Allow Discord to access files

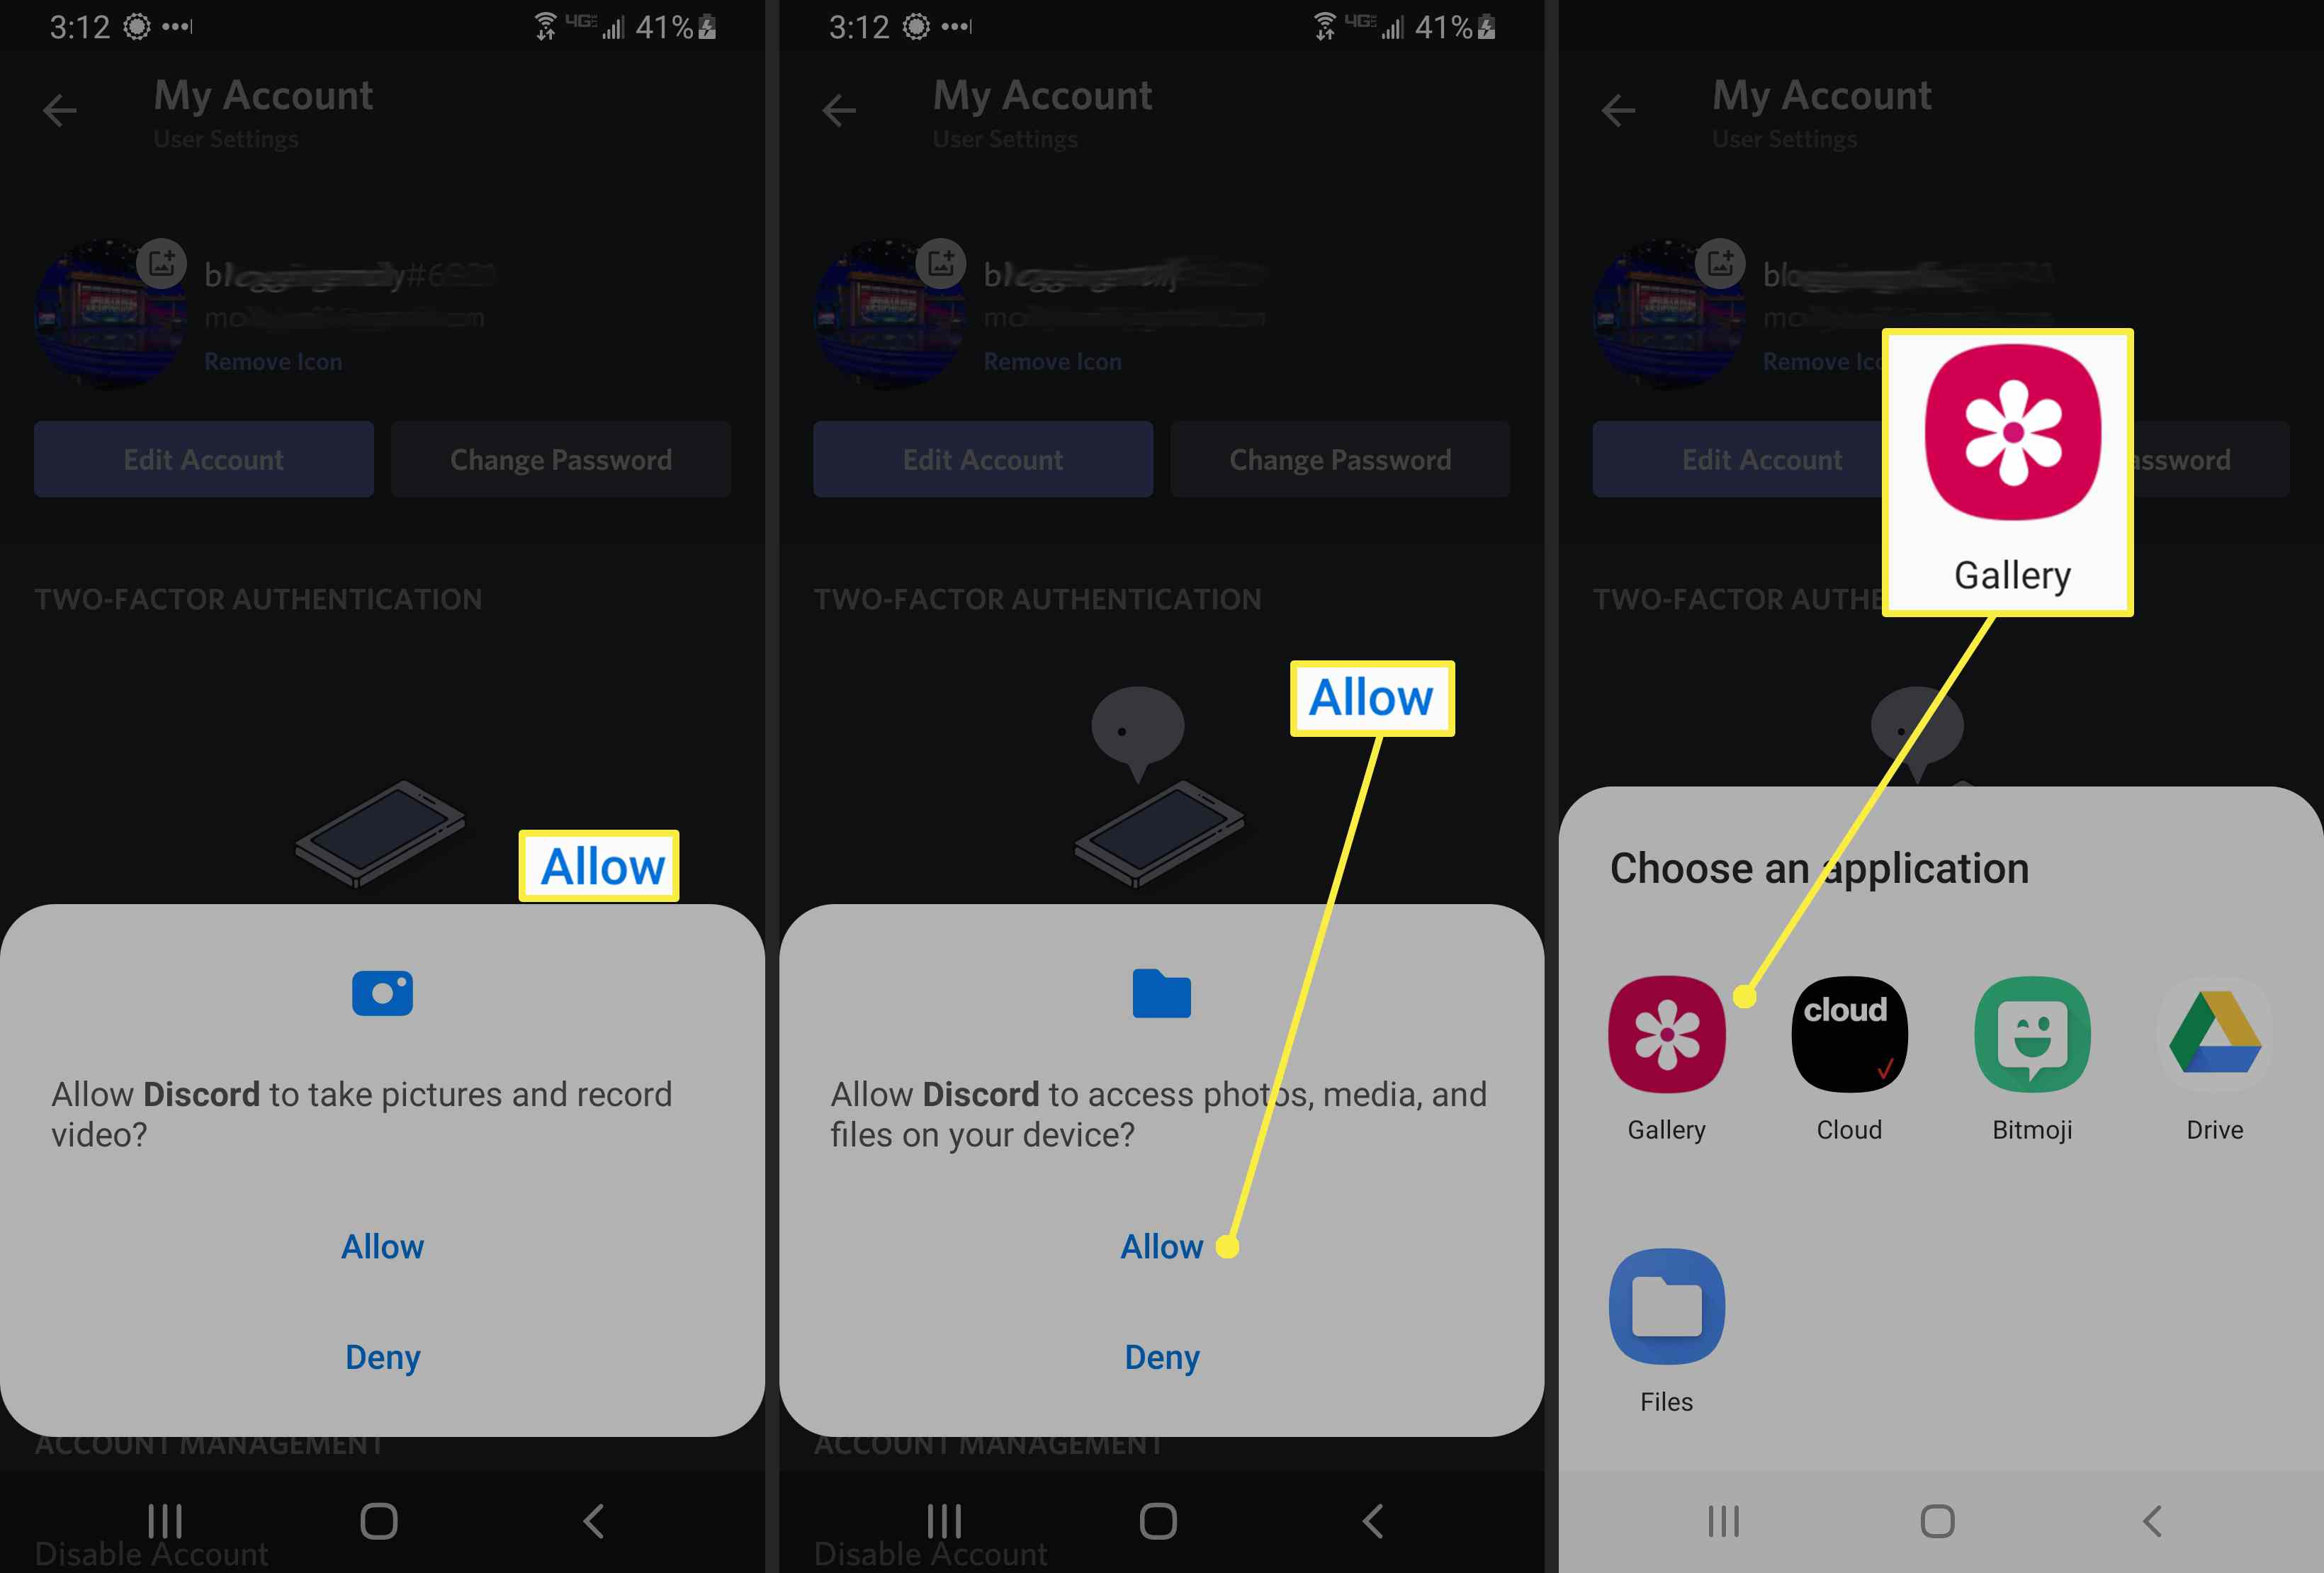[x=1162, y=1245]
